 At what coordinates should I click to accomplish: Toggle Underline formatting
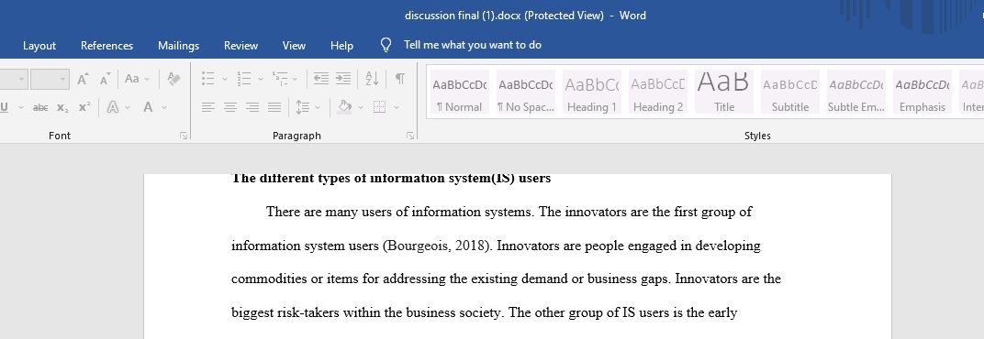pos(5,107)
